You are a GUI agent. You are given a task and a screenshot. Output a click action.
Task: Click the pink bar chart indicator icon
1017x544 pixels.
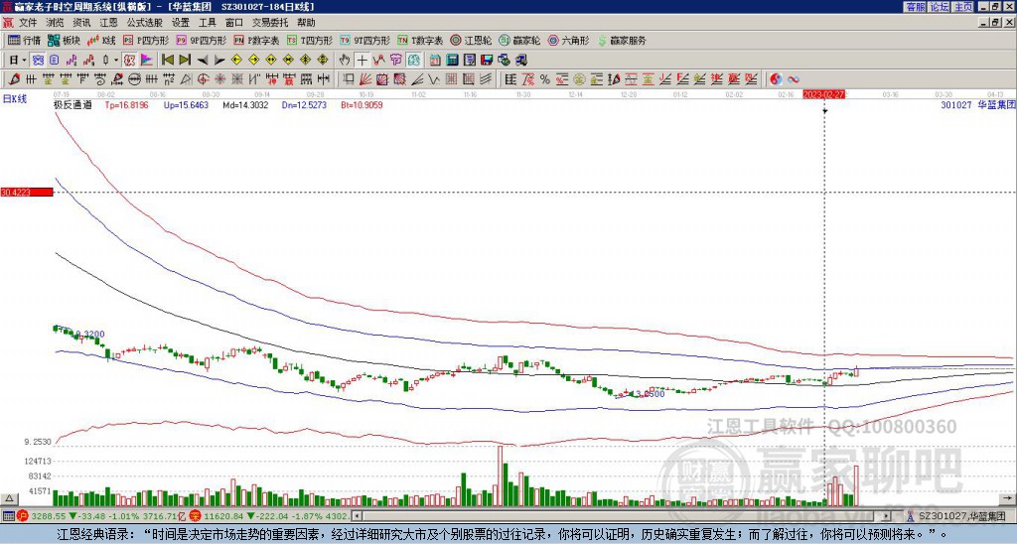pyautogui.click(x=72, y=61)
